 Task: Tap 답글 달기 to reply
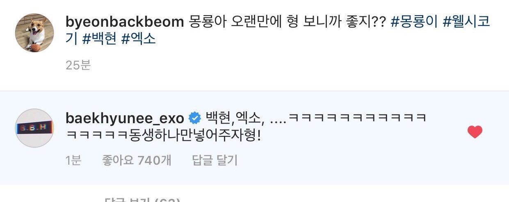215,161
